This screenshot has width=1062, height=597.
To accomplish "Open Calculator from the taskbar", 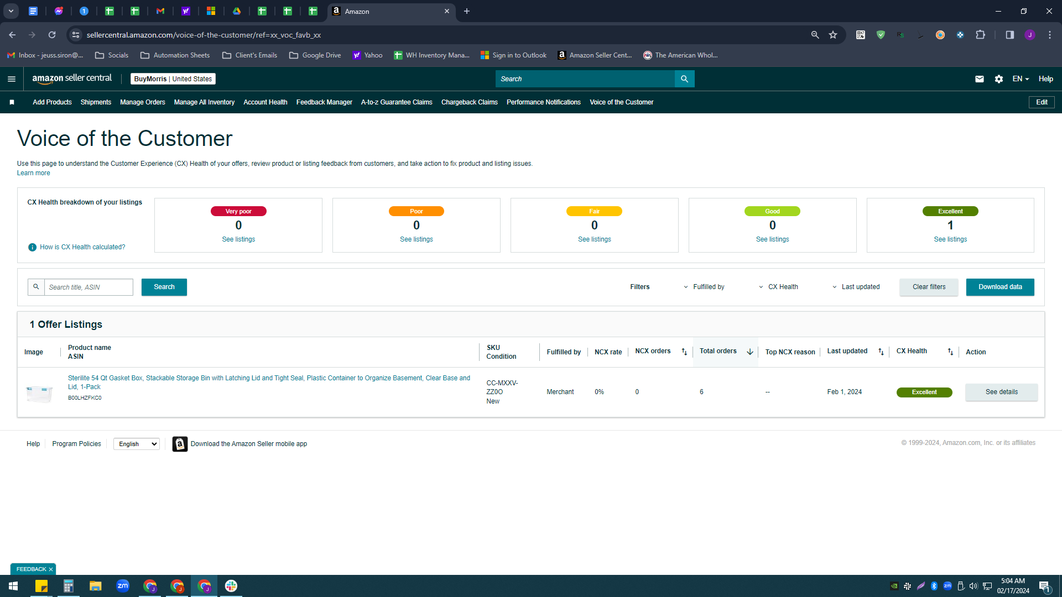I will (69, 586).
